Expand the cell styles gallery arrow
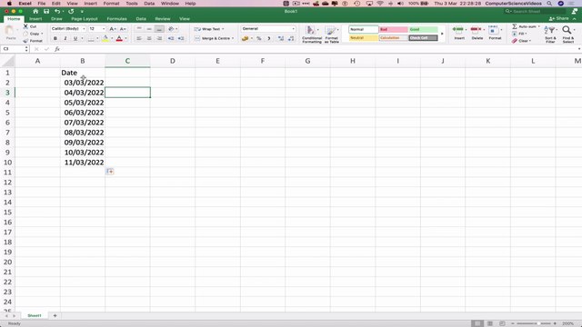Image resolution: width=582 pixels, height=327 pixels. coord(442,34)
